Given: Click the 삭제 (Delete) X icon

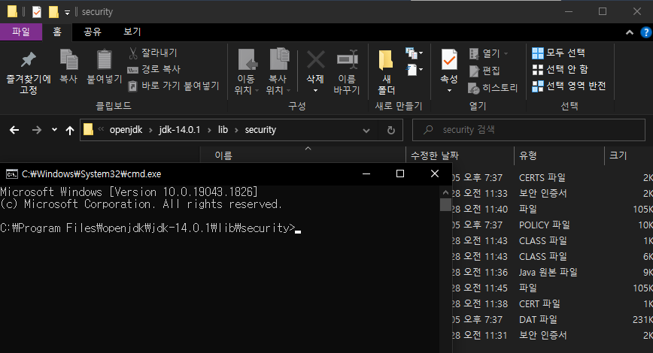Looking at the screenshot, I should tap(315, 60).
